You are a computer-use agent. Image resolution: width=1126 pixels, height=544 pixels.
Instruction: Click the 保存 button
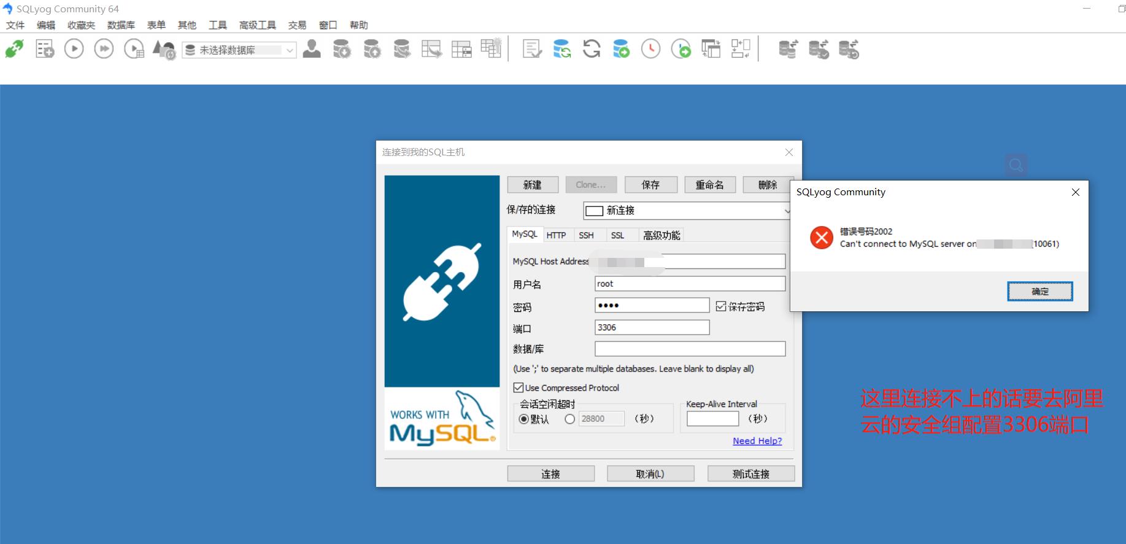651,185
